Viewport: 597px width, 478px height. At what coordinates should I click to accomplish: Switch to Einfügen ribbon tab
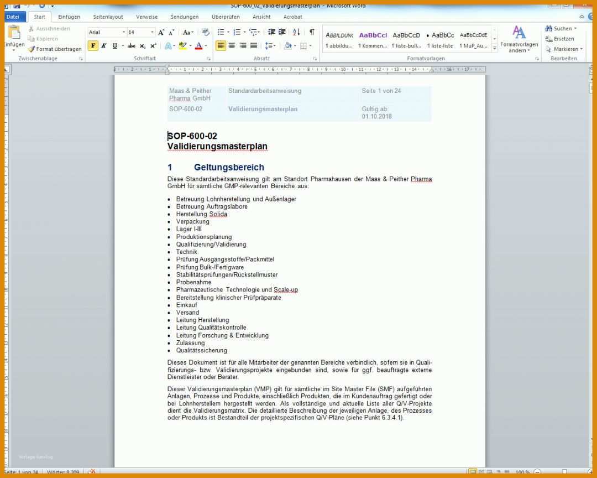click(x=69, y=17)
